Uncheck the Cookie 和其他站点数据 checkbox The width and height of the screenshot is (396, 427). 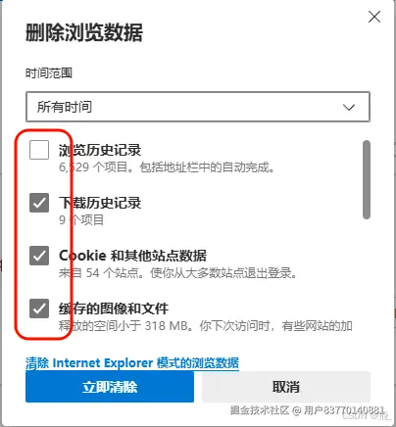pos(39,256)
